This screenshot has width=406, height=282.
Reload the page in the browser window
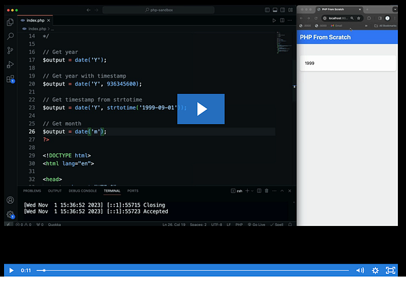(x=316, y=18)
